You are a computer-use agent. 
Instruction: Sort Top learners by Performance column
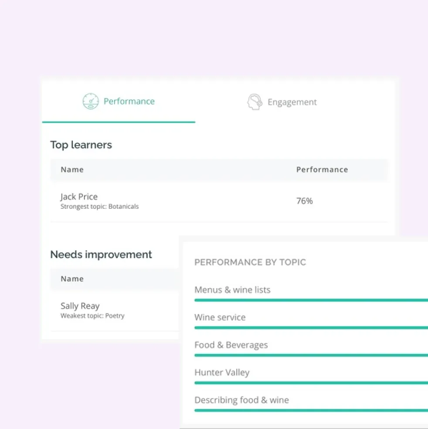(322, 169)
